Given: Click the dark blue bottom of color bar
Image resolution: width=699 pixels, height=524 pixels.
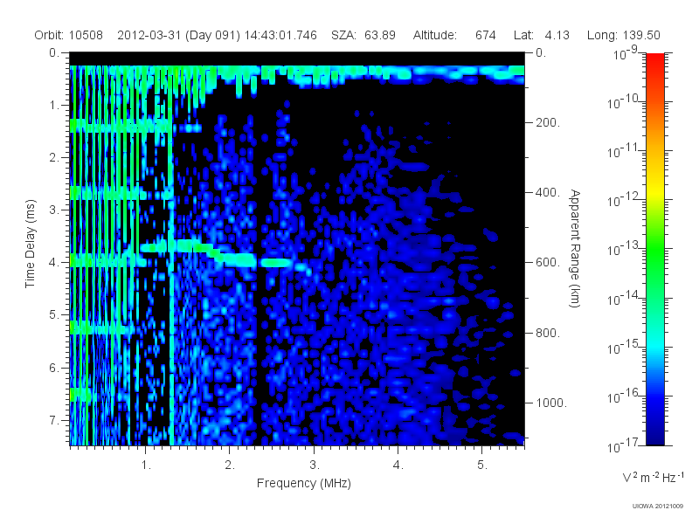Looking at the screenshot, I should click(655, 437).
